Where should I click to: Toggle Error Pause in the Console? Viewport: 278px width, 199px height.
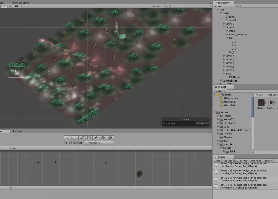click(255, 161)
